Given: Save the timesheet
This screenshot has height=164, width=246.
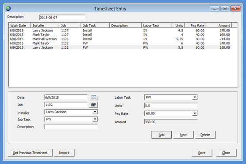Looking at the screenshot, I should pyautogui.click(x=202, y=152).
